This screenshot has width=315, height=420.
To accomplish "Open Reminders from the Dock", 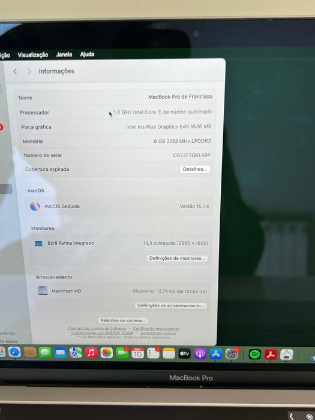I will [x=153, y=353].
